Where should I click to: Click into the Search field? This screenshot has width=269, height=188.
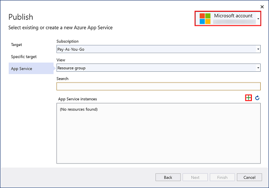pyautogui.click(x=158, y=86)
